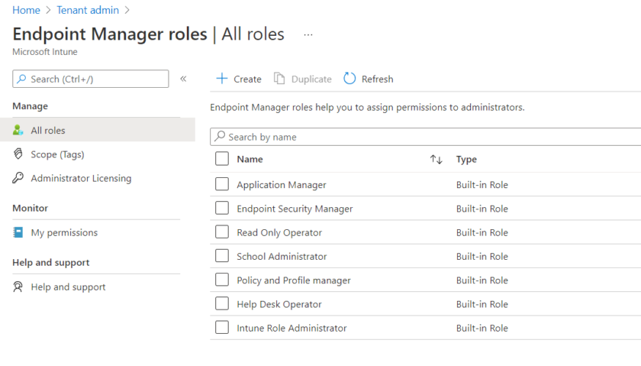This screenshot has height=366, width=641.
Task: Check Policy and Profile manager checkbox
Action: (x=222, y=280)
